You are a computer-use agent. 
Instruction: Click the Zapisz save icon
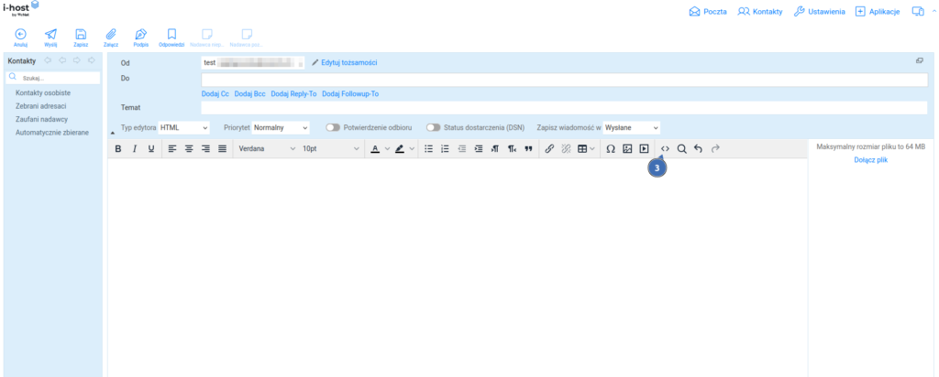click(x=81, y=36)
